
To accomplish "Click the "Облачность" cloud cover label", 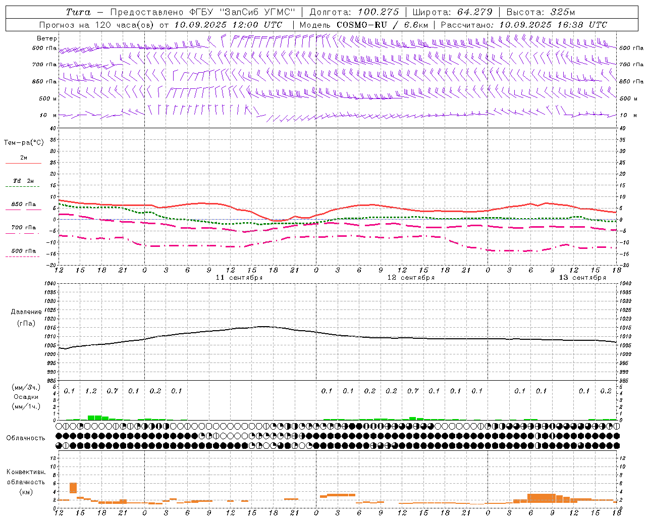I will tap(26, 438).
